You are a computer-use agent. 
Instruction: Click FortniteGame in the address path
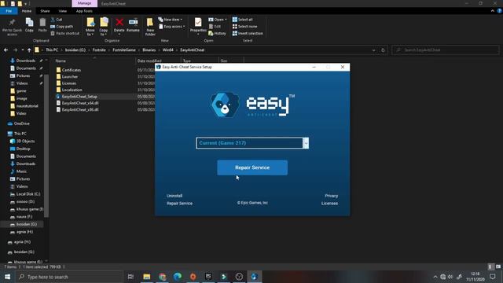[124, 50]
